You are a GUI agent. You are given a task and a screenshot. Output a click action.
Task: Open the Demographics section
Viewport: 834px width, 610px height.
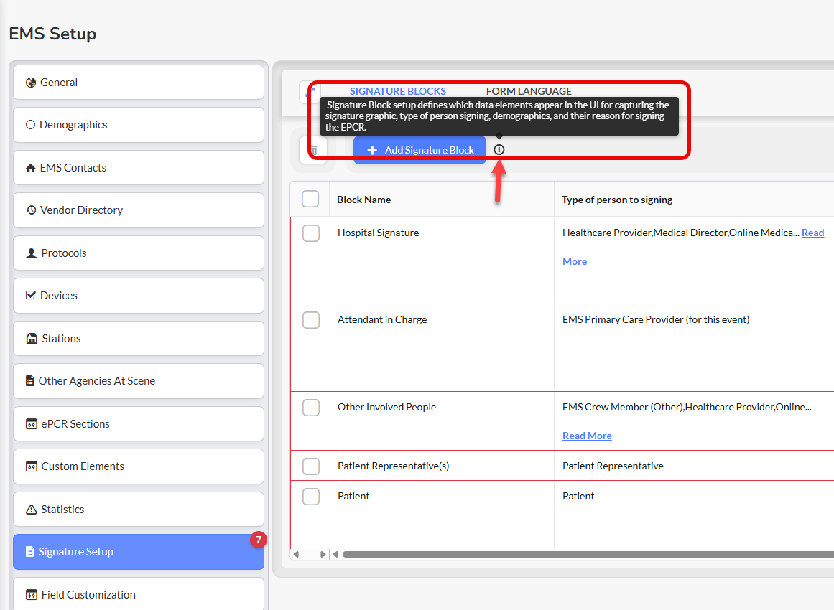[139, 125]
